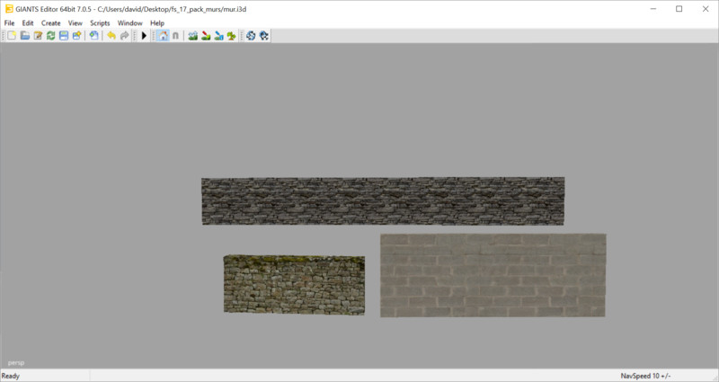Click the green reload arrows icon

coord(51,36)
